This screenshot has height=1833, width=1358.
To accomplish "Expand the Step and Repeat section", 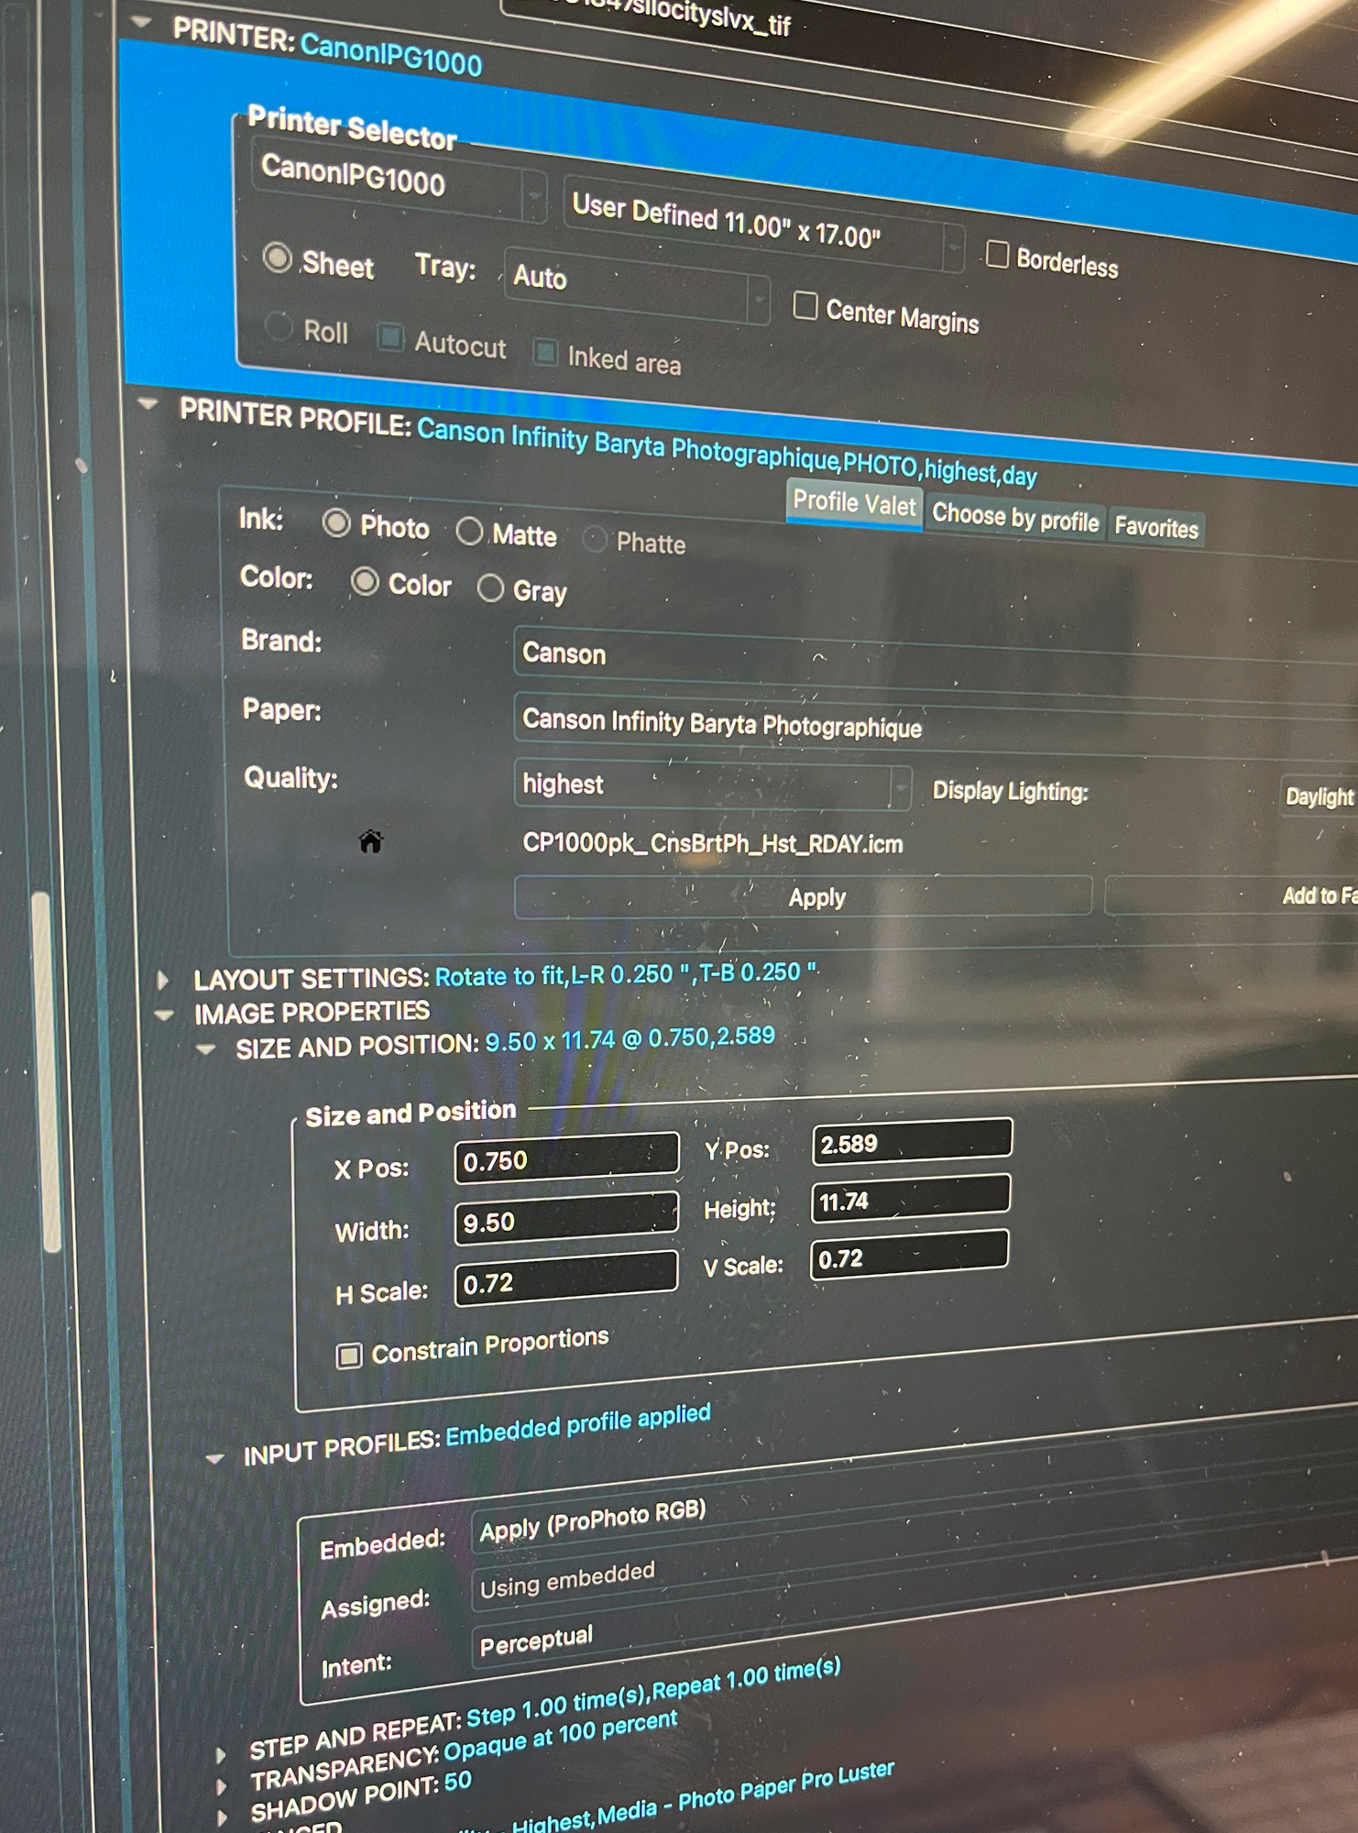I will coord(221,1754).
